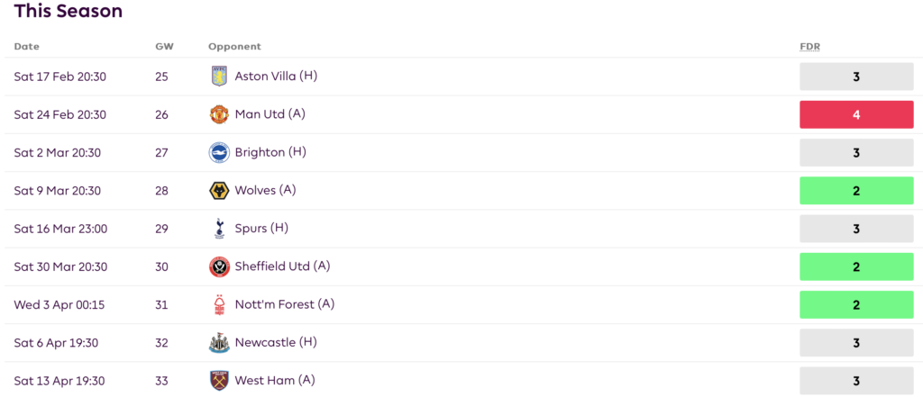Viewport: 923px width, 397px height.
Task: Click the FDR column header
Action: [x=810, y=47]
